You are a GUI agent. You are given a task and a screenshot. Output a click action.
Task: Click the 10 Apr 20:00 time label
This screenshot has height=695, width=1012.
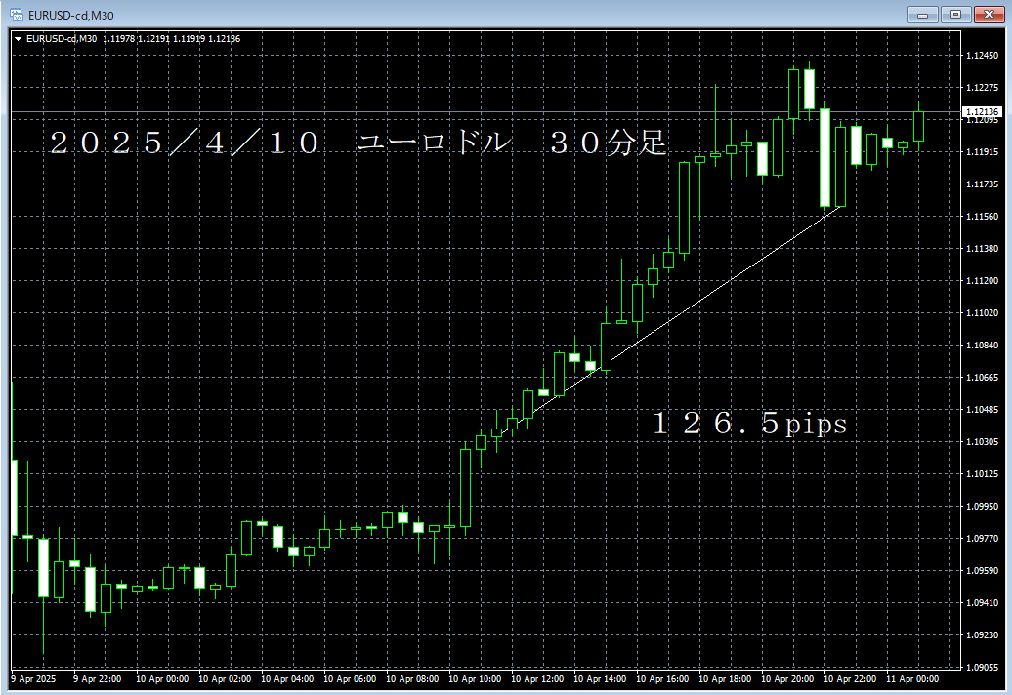(788, 678)
